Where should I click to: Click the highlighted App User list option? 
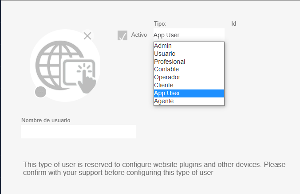(x=167, y=93)
